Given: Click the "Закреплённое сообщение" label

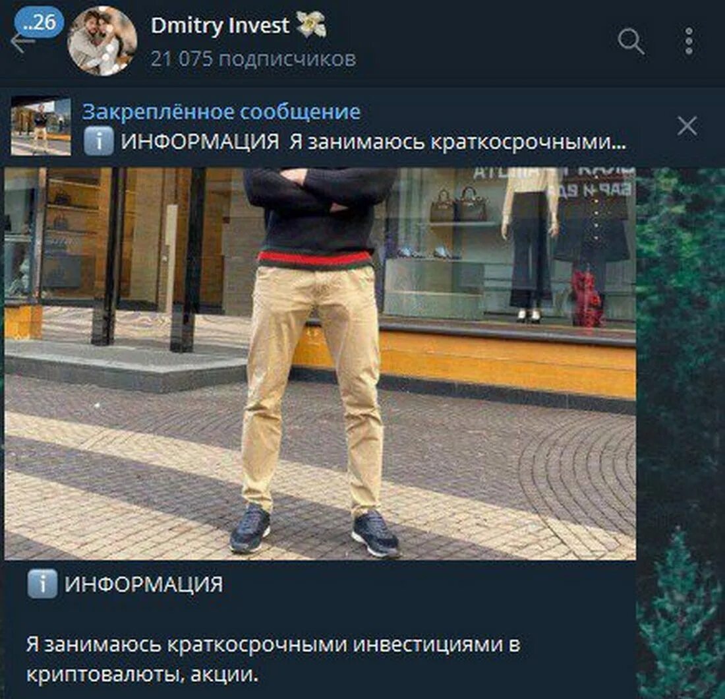Looking at the screenshot, I should (x=221, y=112).
